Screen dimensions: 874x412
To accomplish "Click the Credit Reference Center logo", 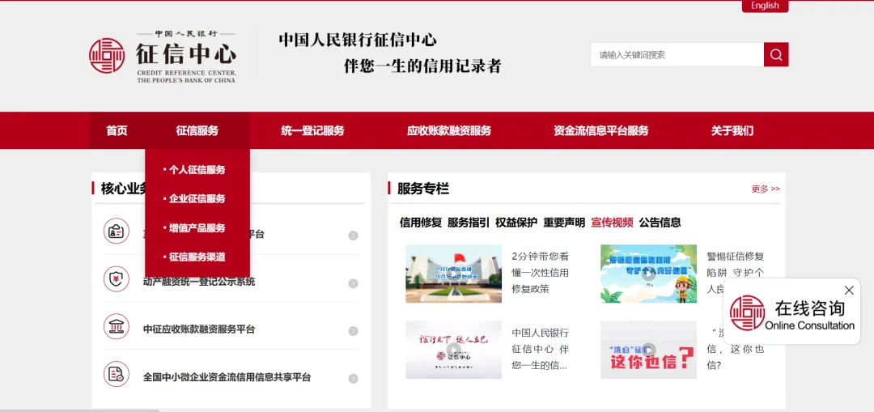I will (163, 56).
